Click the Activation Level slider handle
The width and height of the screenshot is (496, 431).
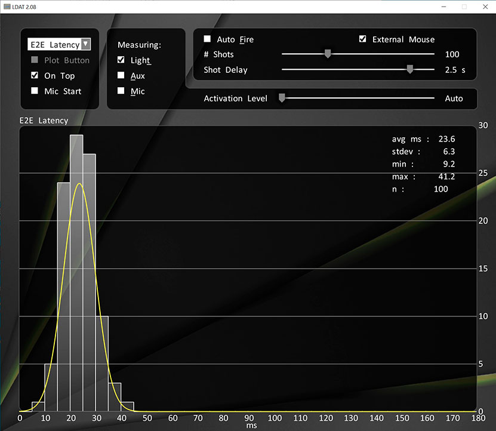pos(282,98)
